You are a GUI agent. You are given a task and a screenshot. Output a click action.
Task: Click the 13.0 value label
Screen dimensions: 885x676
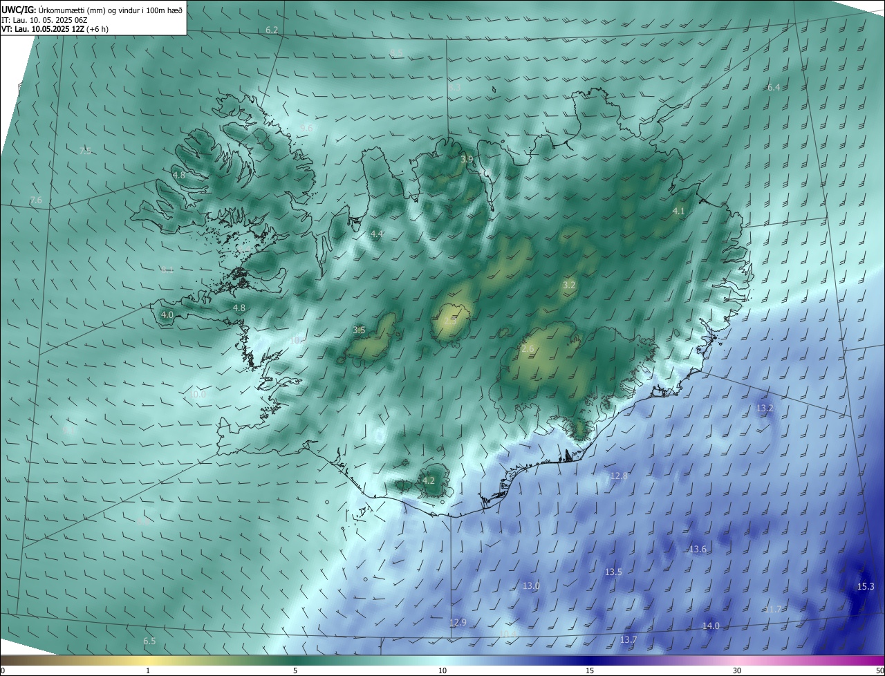[531, 585]
